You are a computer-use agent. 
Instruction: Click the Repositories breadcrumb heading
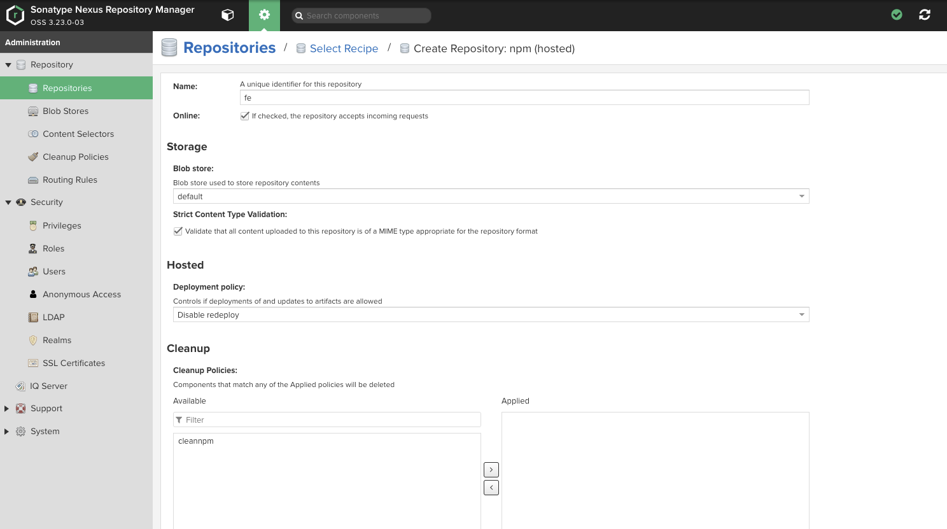[x=229, y=48]
